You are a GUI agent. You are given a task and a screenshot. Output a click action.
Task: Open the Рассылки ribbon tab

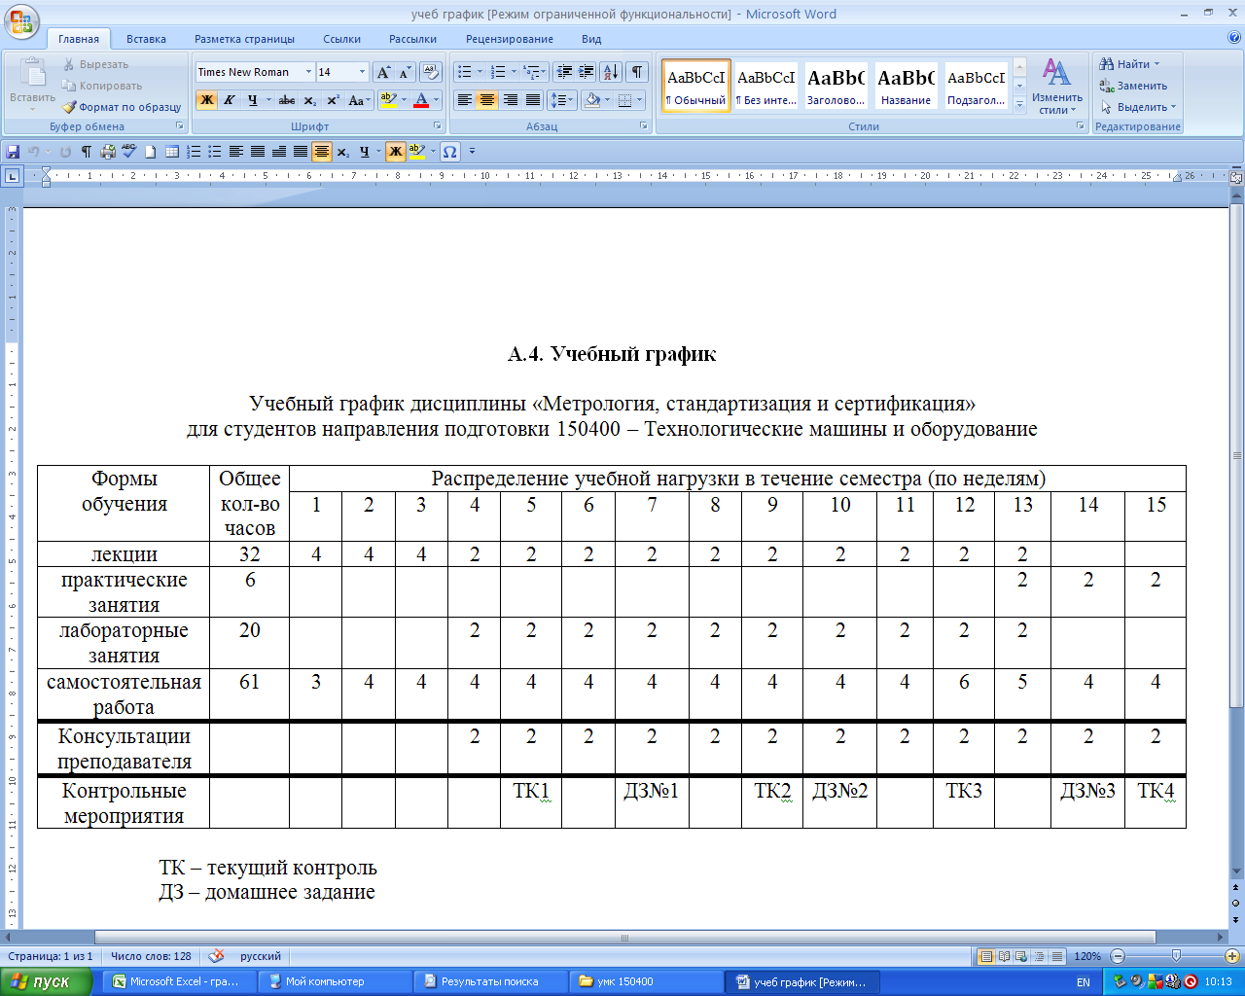[412, 39]
